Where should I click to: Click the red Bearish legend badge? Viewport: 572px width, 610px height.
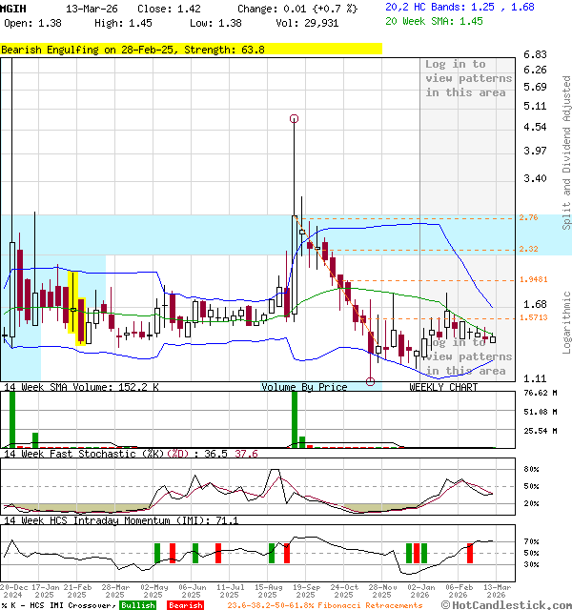185,605
